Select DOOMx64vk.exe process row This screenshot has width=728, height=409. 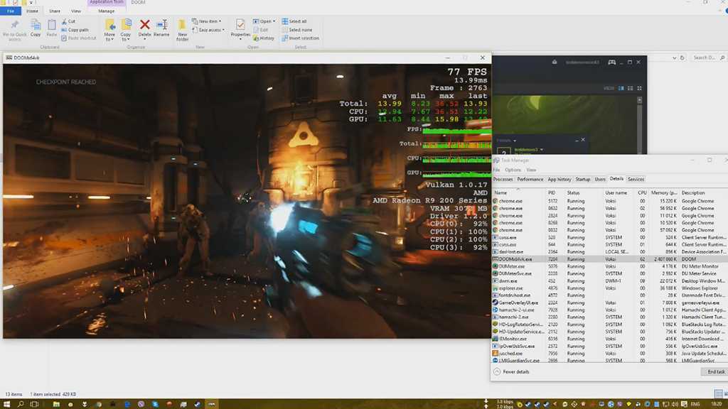609,259
